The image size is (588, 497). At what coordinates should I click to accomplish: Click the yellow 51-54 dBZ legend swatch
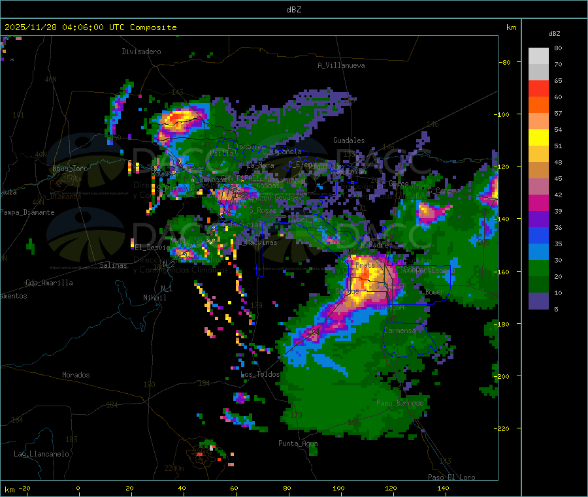[538, 138]
